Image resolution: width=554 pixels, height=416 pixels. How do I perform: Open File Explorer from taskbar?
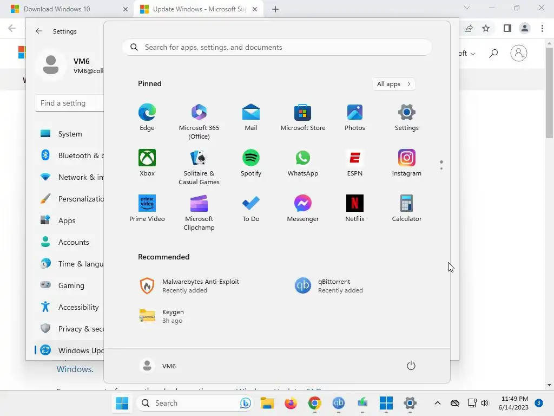[x=267, y=403]
